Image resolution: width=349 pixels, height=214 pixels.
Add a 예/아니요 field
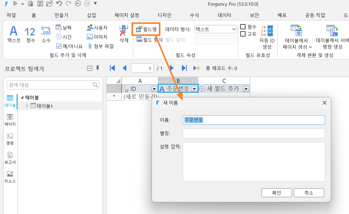(69, 46)
